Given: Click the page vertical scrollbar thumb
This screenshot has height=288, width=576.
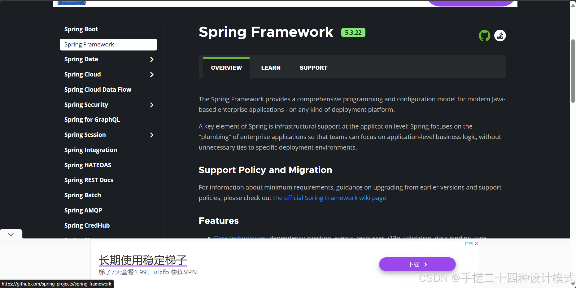Looking at the screenshot, I should point(573,71).
